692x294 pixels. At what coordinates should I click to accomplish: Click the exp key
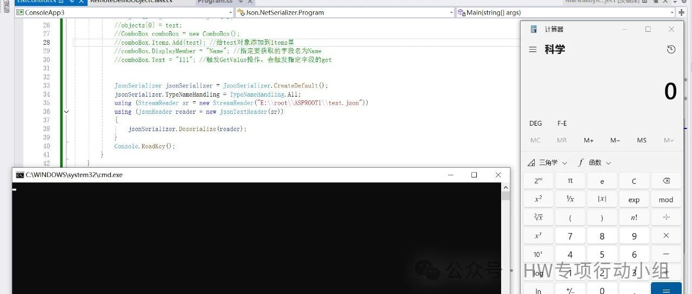click(634, 199)
